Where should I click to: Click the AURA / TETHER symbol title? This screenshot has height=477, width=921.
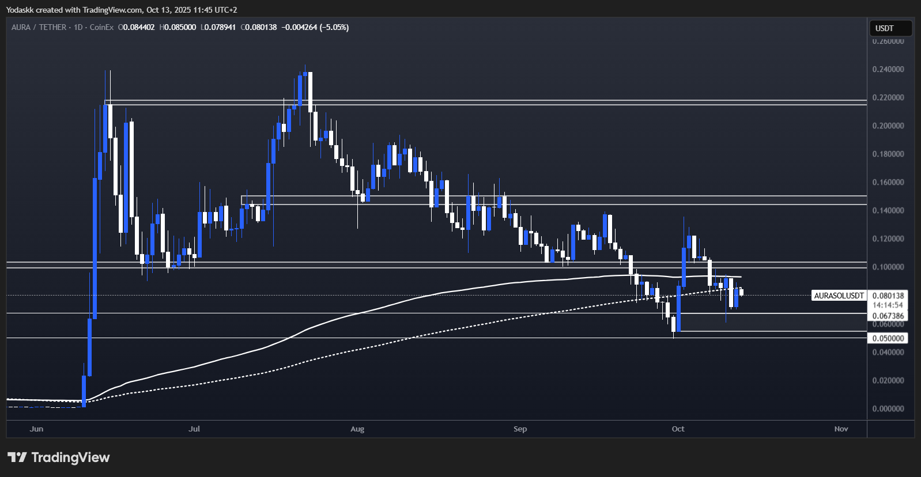pos(38,27)
